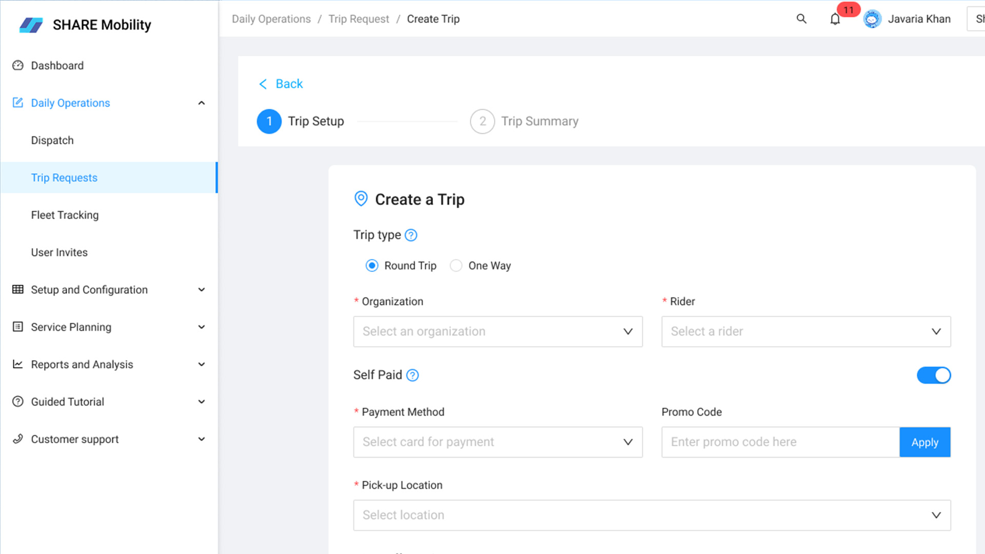Viewport: 985px width, 554px height.
Task: Click the SHARE Mobility logo icon
Action: [31, 25]
